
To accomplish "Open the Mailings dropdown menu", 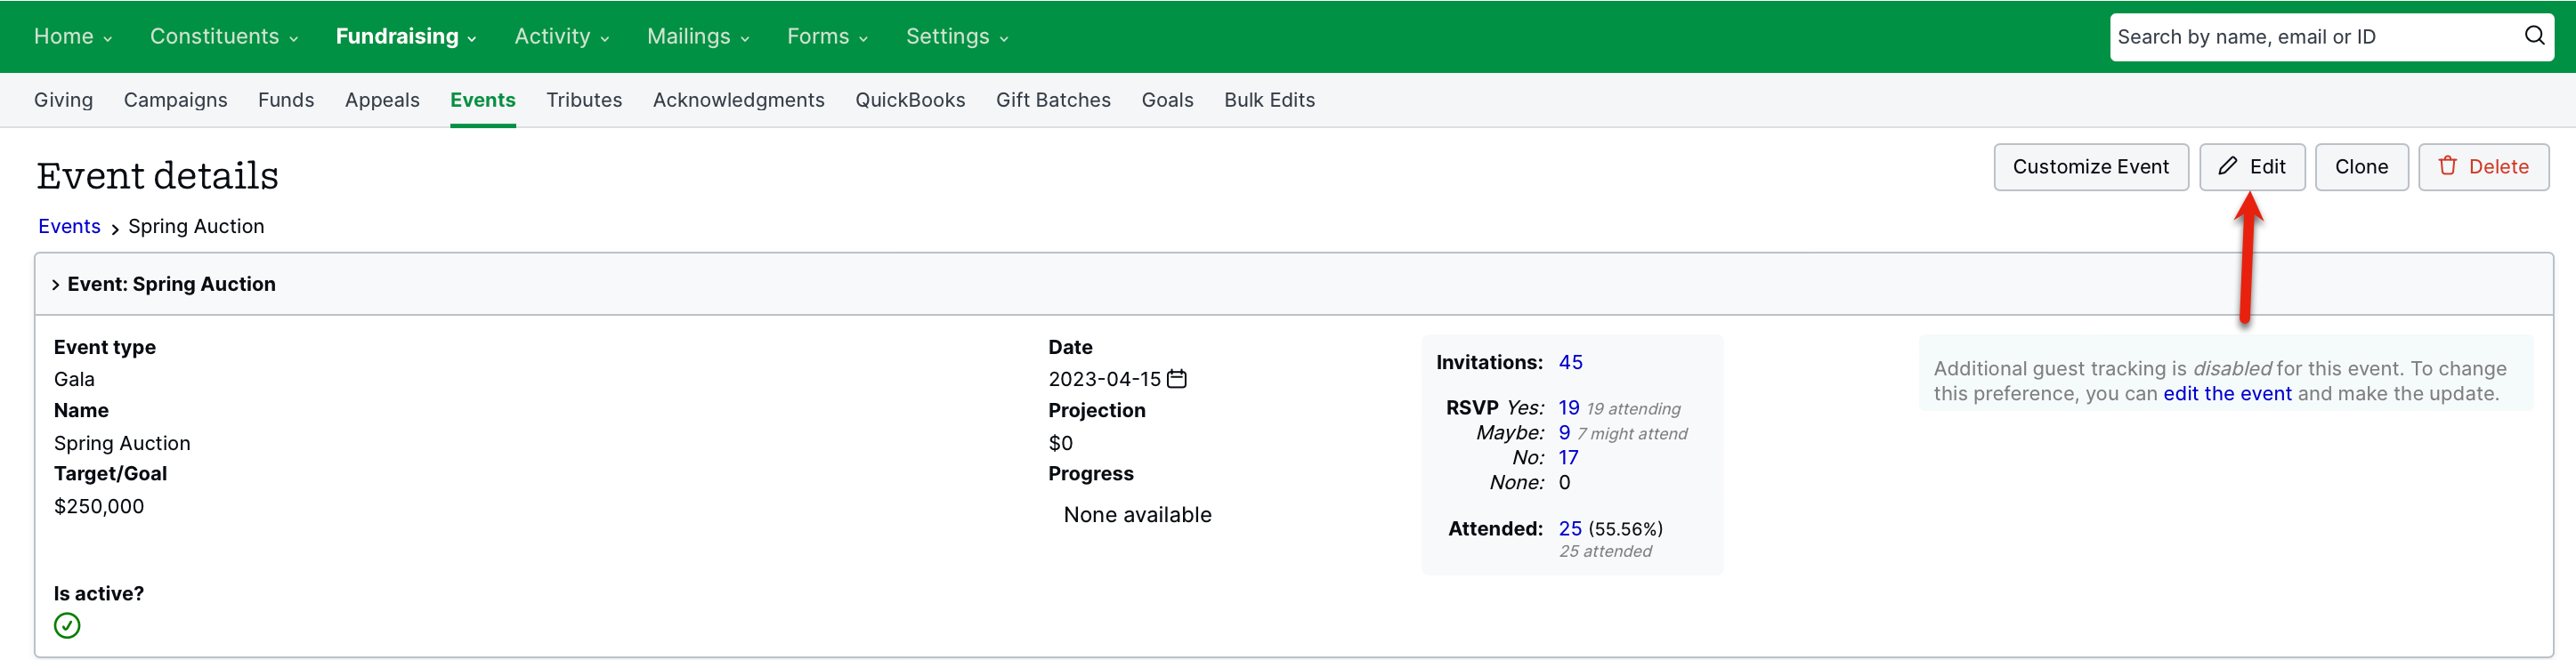I will [698, 37].
